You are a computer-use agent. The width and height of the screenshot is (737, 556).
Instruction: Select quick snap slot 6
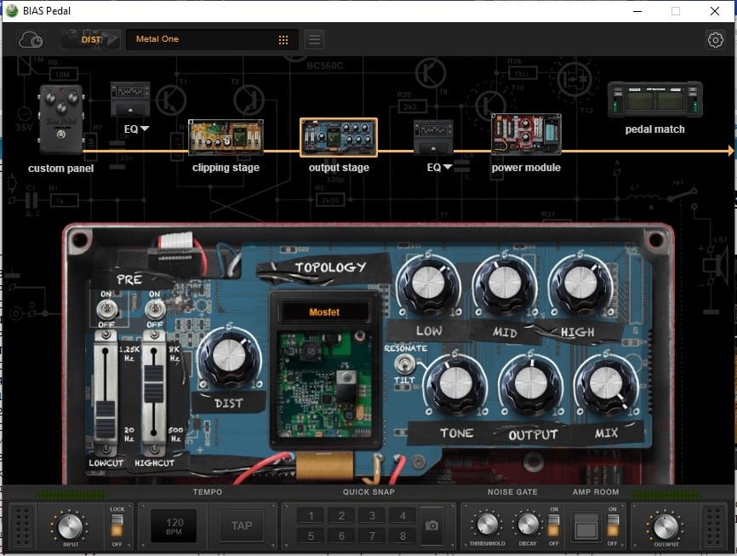click(x=342, y=536)
